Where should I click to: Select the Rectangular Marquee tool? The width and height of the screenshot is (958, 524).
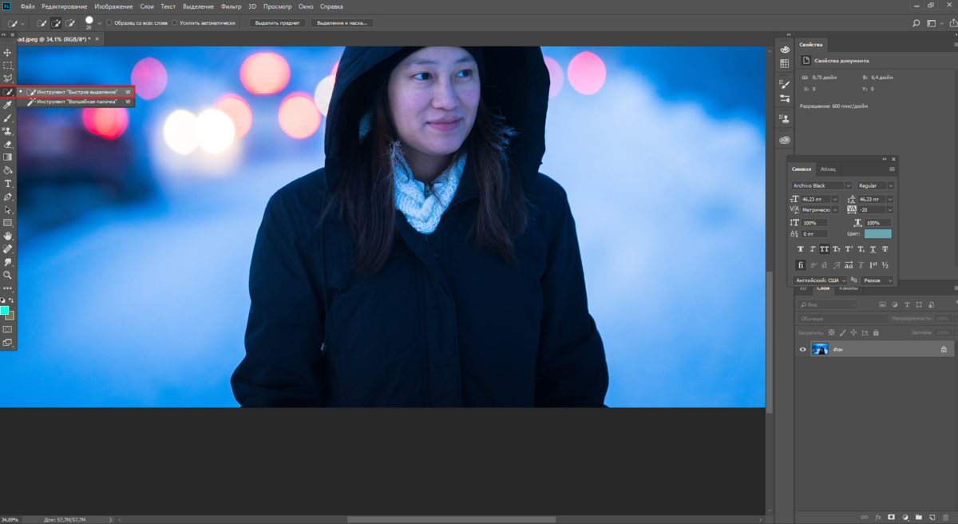pyautogui.click(x=8, y=65)
